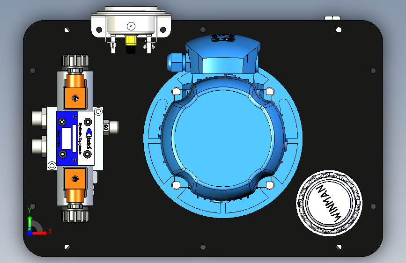Click the red X axis of triad
406x263 pixels.
(40, 233)
